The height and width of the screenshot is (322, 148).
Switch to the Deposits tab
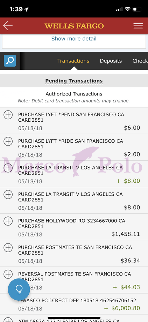coord(111,61)
